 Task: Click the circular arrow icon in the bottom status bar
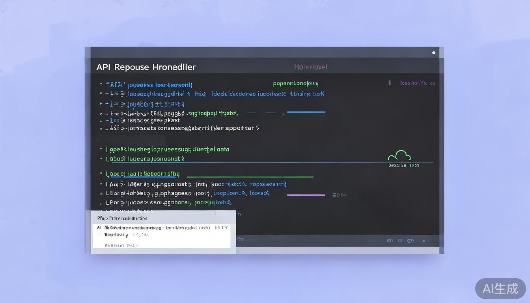tap(411, 240)
